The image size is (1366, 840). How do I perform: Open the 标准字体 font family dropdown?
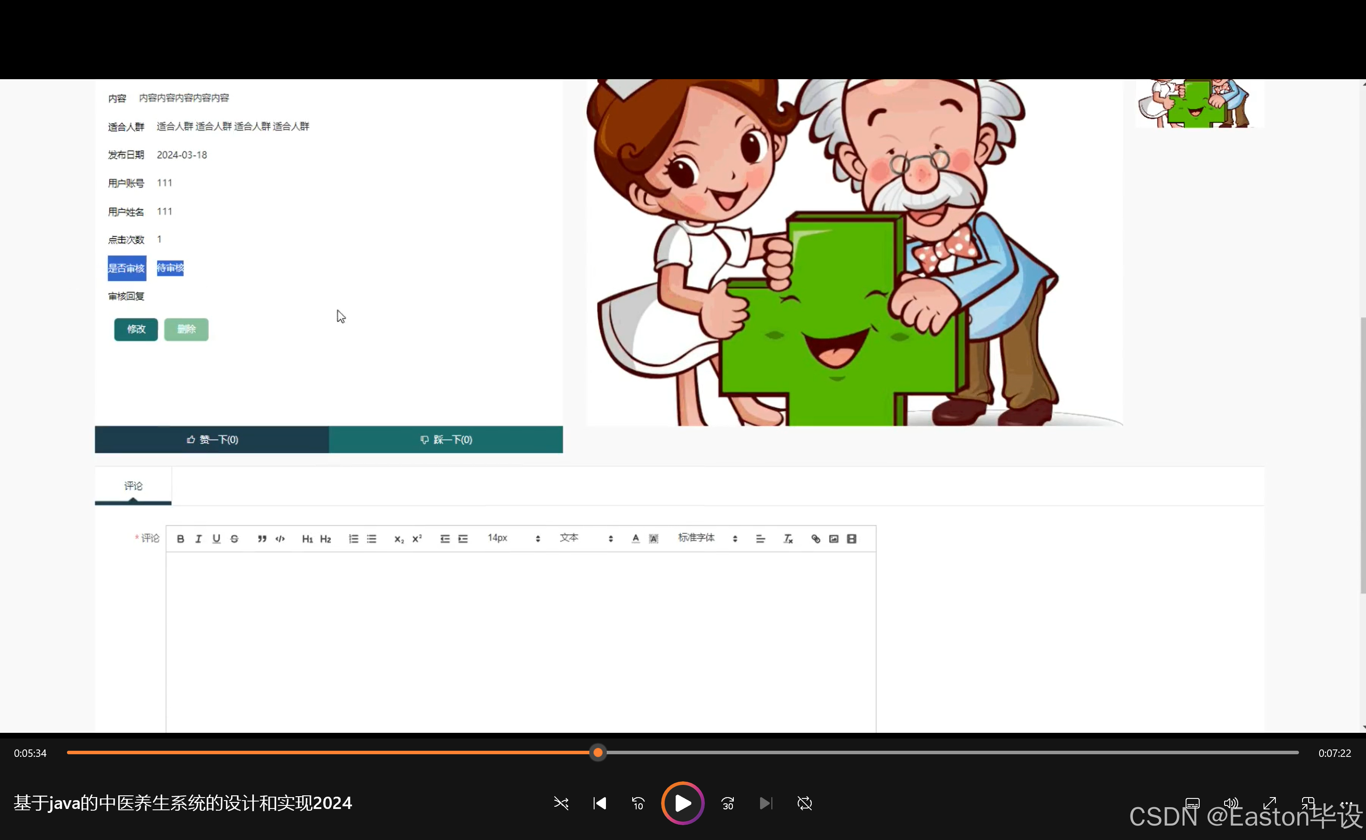707,538
